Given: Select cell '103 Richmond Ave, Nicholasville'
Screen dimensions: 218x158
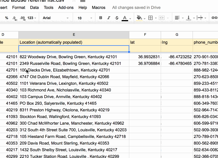Looking at the screenshot, I should (x=74, y=90).
